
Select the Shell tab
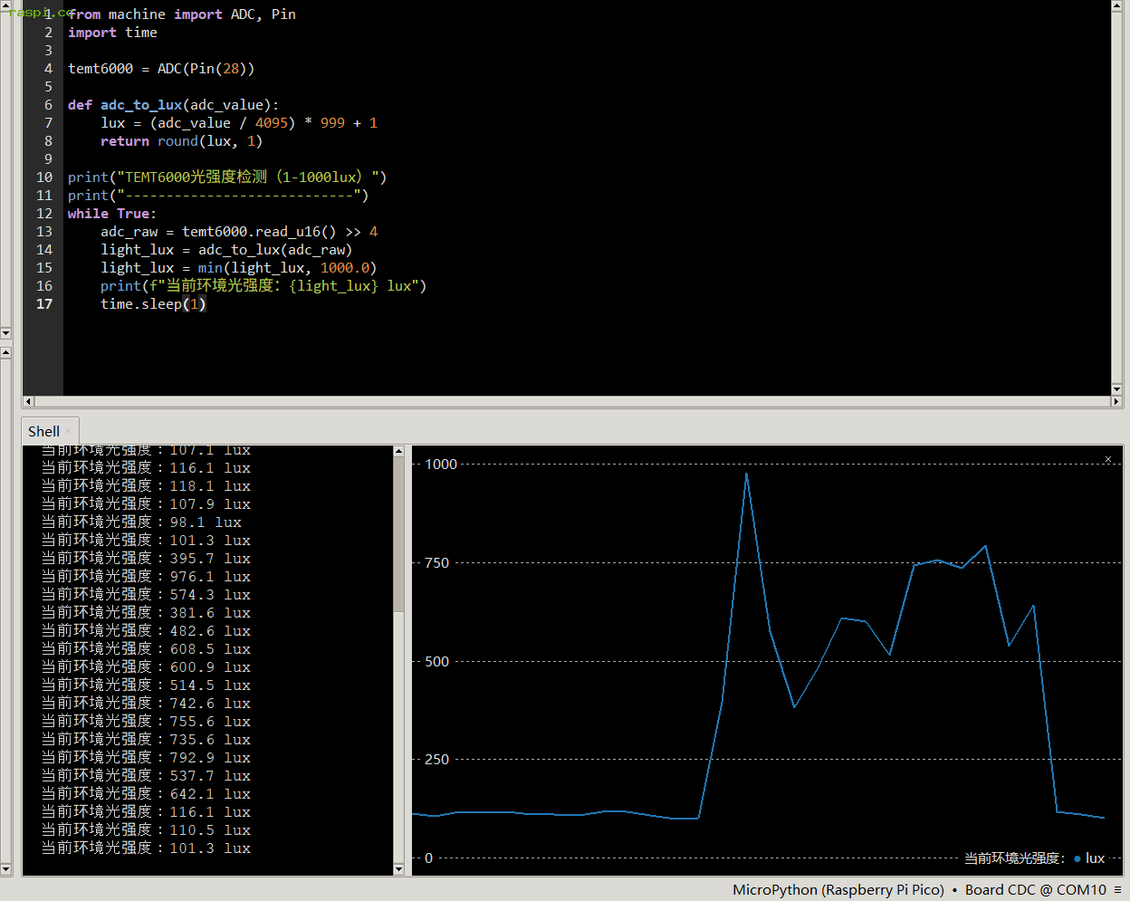coord(43,431)
